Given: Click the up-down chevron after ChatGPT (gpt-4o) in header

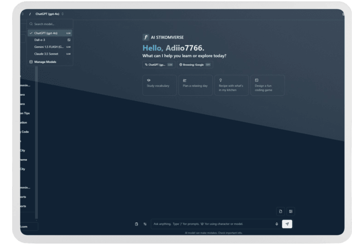Looking at the screenshot, I should tap(63, 14).
